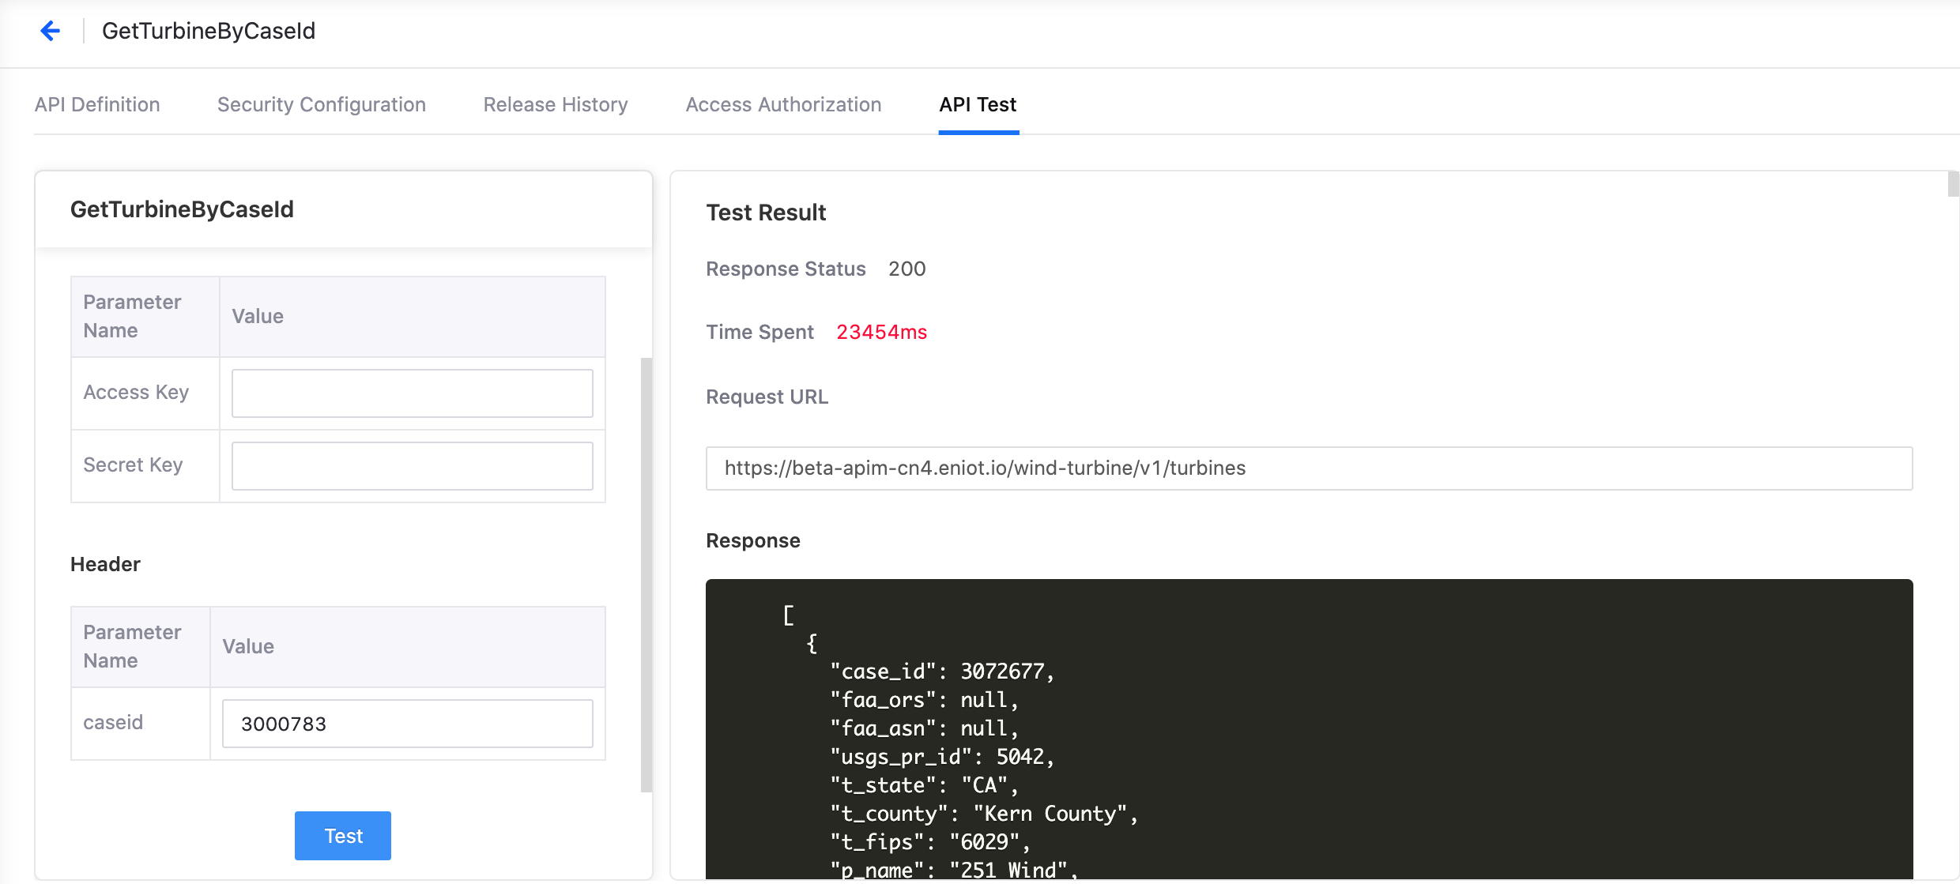This screenshot has width=1960, height=884.
Task: Click the Release History tab icon
Action: (555, 105)
